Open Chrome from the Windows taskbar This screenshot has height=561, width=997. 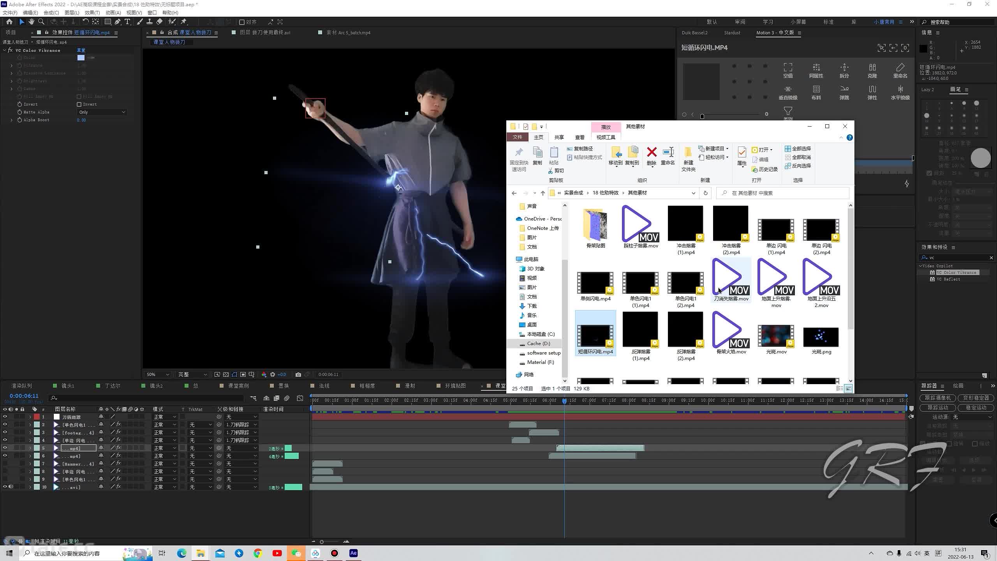coord(258,553)
